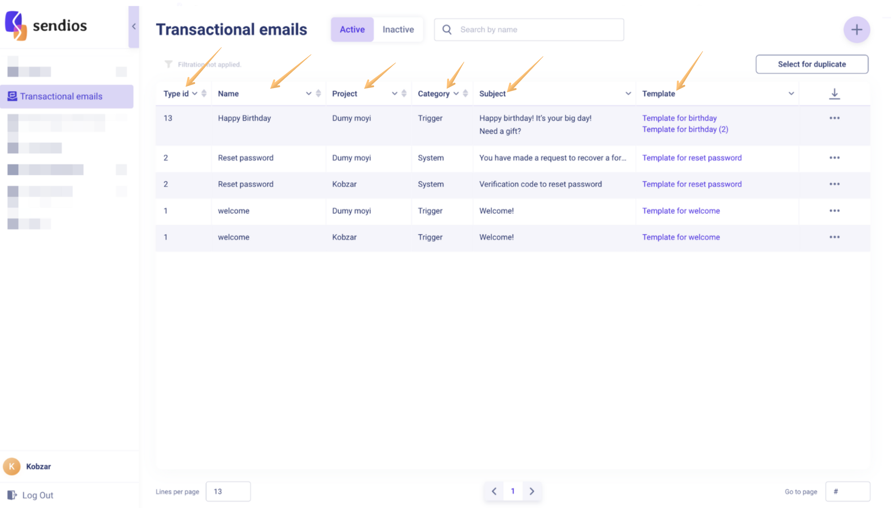Viewport: 891px width, 508px height.
Task: Toggle sort arrows on Name column
Action: point(318,94)
